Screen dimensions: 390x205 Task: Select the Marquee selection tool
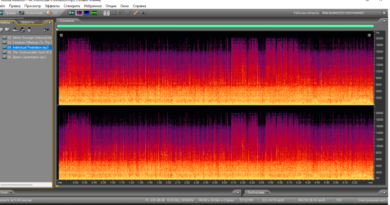(114, 13)
